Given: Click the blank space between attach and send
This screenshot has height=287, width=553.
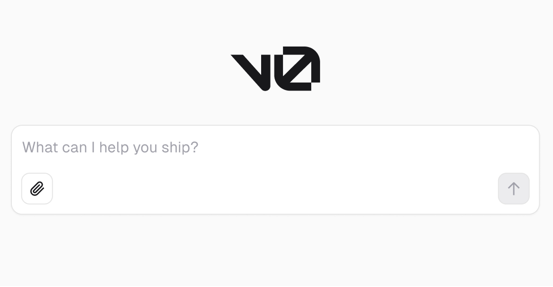Looking at the screenshot, I should 275,189.
